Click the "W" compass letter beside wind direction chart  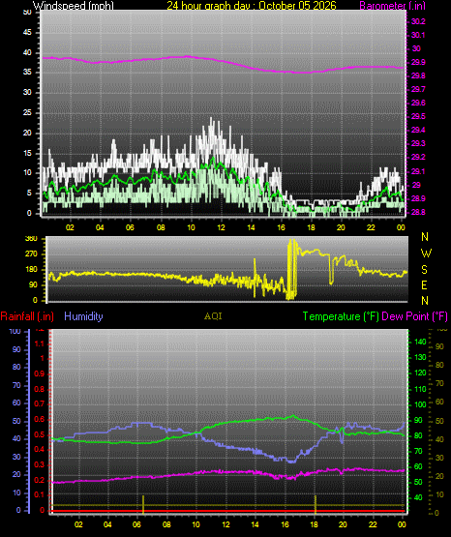point(426,254)
